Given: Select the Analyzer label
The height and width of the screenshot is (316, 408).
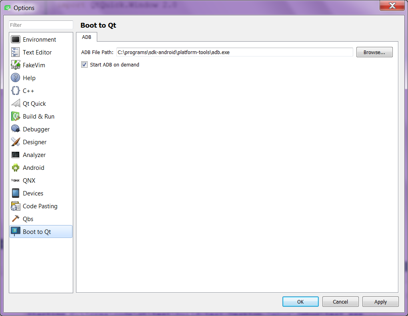Looking at the screenshot, I should (x=34, y=155).
